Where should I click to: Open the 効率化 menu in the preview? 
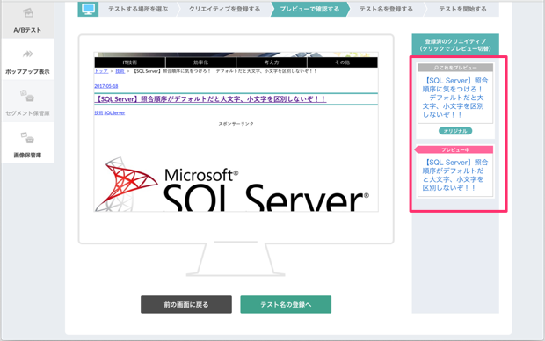pyautogui.click(x=201, y=62)
